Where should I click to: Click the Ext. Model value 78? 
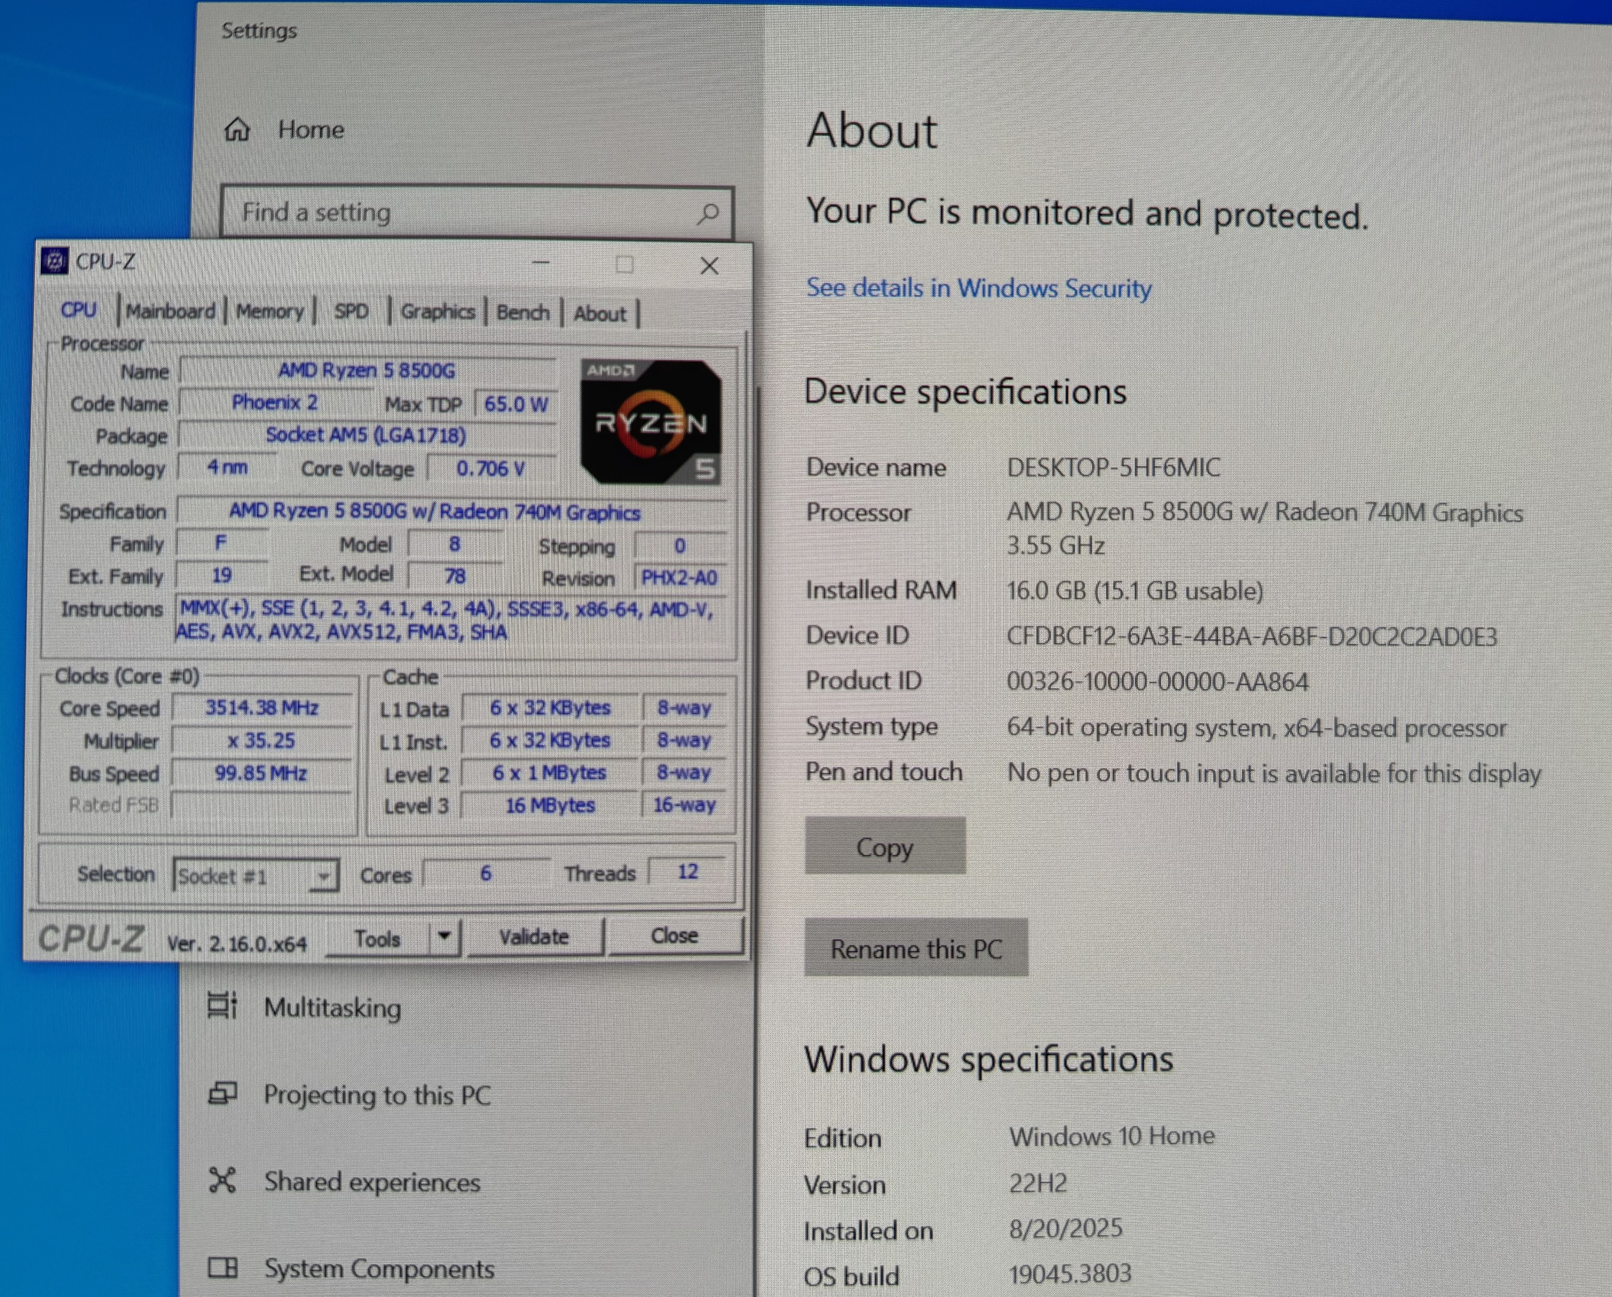tap(455, 576)
